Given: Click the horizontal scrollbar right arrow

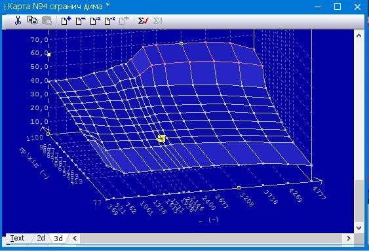Looking at the screenshot, I should pos(349,239).
